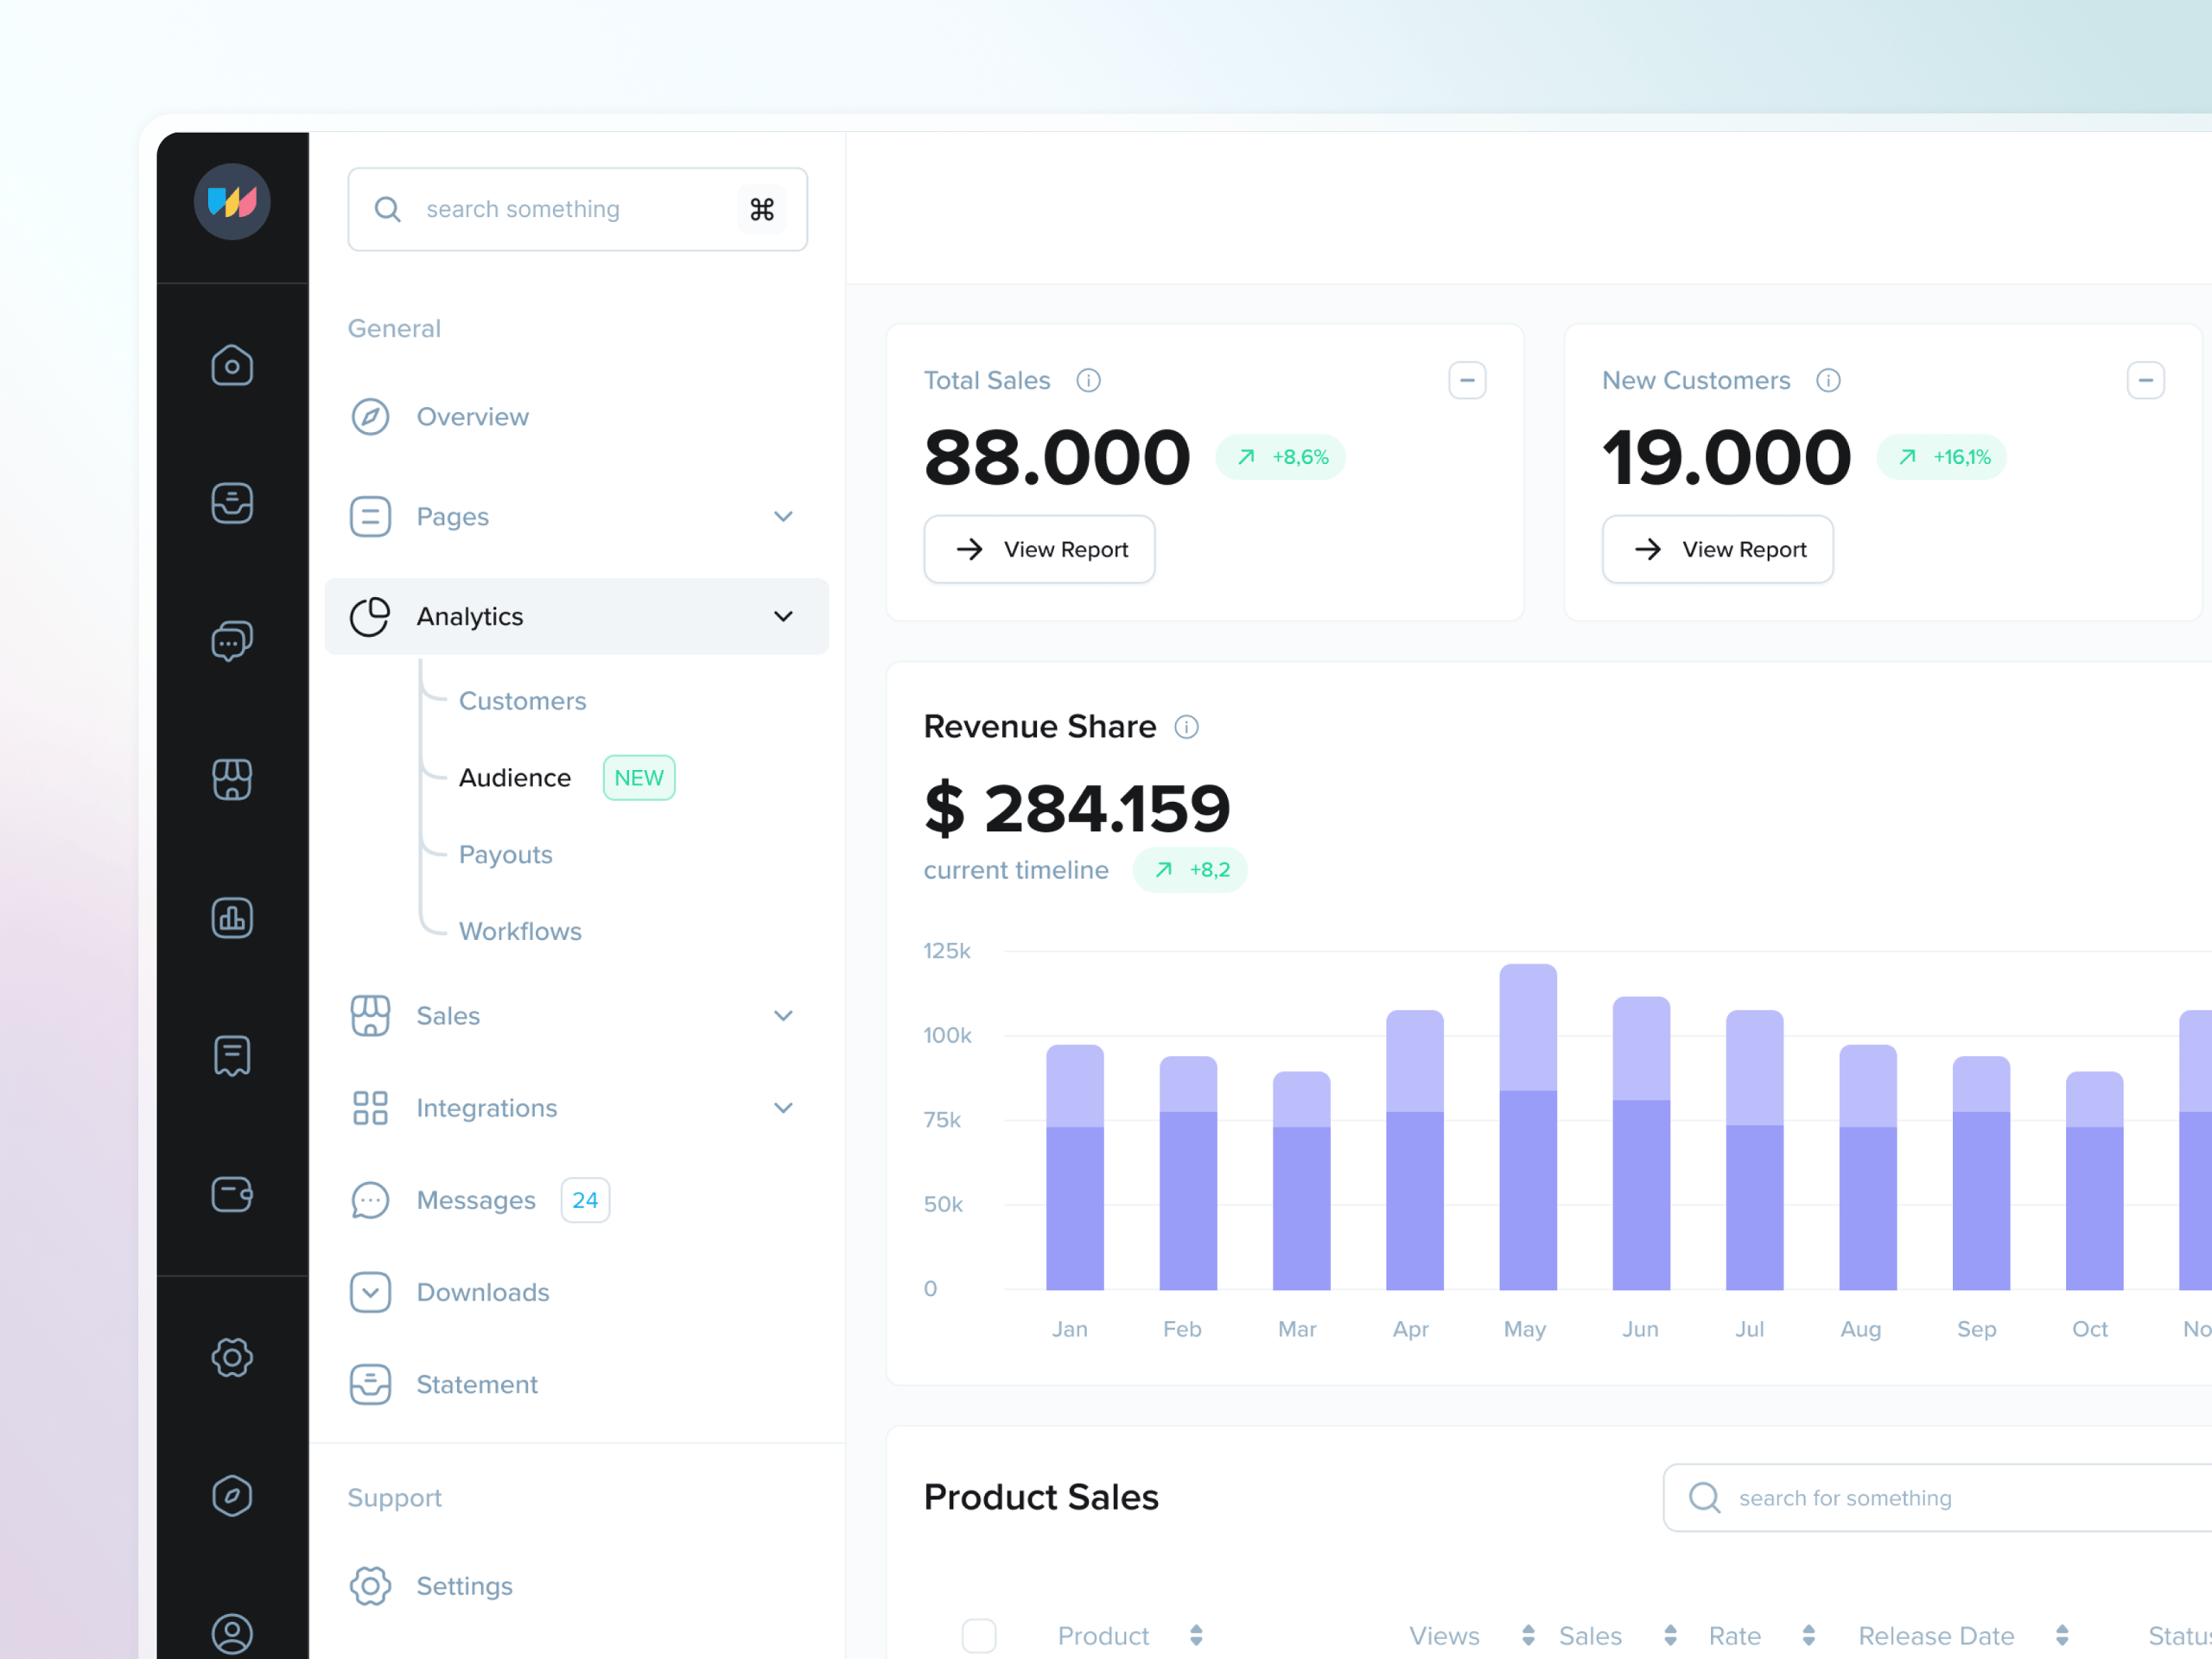Click the Settings gear icon under Support
This screenshot has height=1659, width=2212.
(370, 1586)
